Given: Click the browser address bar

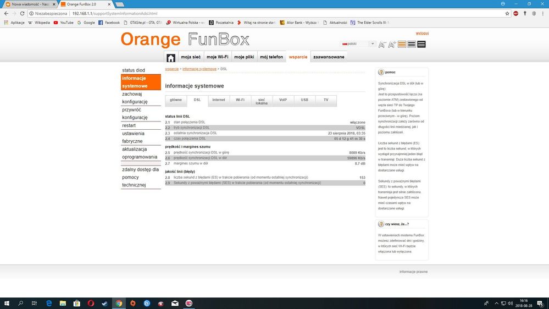Looking at the screenshot, I should tap(275, 13).
